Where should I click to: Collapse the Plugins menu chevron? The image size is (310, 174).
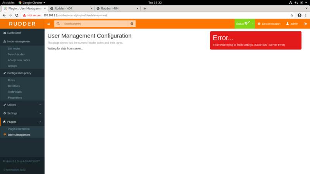pyautogui.click(x=40, y=122)
